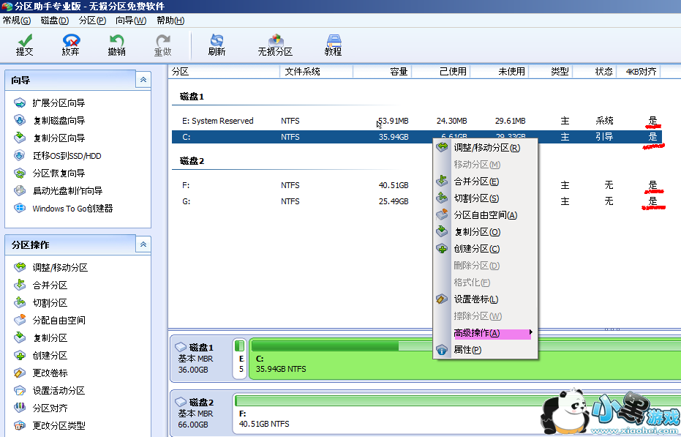
Task: Click the 提交 (commit) toolbar icon
Action: coord(24,45)
